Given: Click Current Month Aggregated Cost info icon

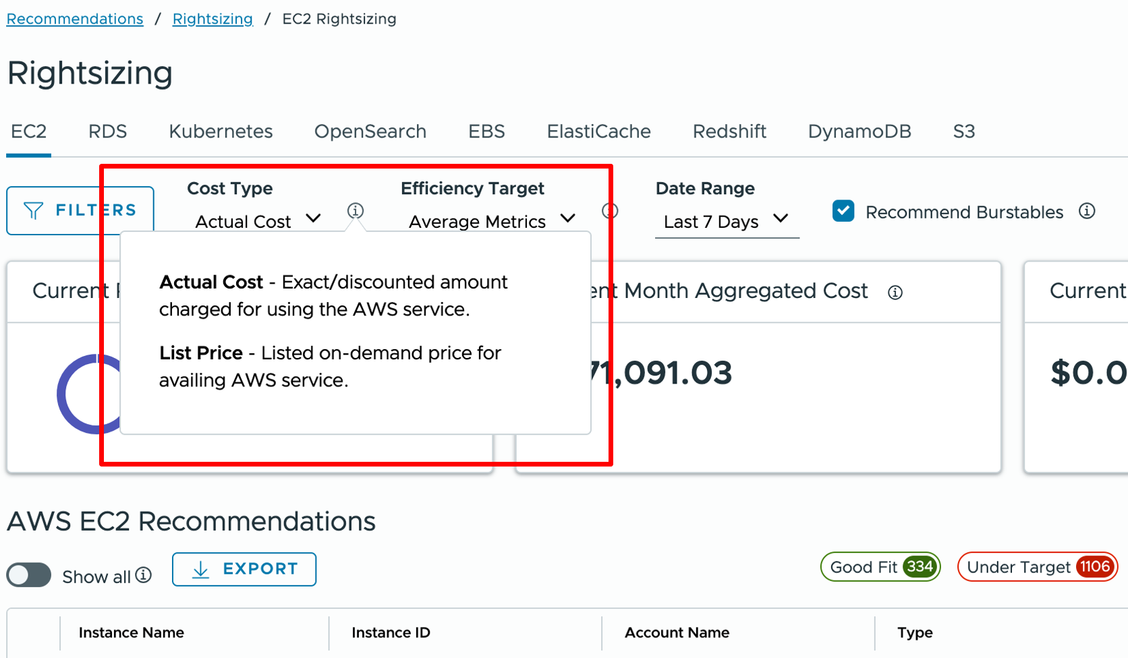Looking at the screenshot, I should tap(895, 292).
